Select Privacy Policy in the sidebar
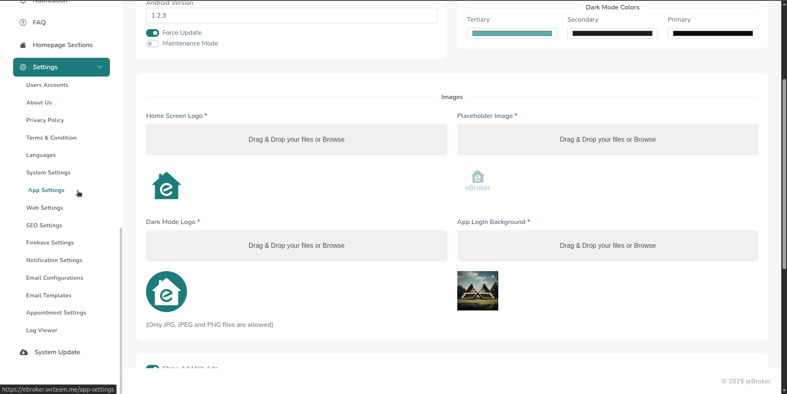Screen dimensions: 787x394 click(x=45, y=120)
